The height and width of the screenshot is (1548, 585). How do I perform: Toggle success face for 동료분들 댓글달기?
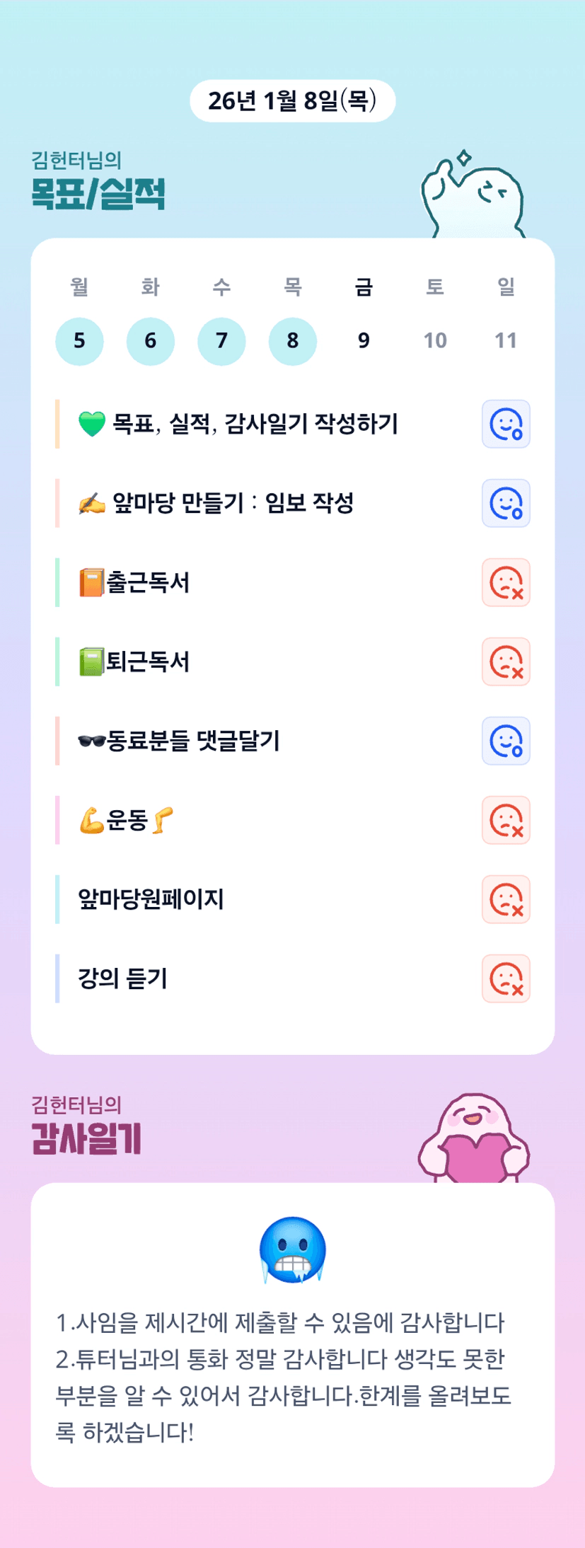pyautogui.click(x=506, y=741)
